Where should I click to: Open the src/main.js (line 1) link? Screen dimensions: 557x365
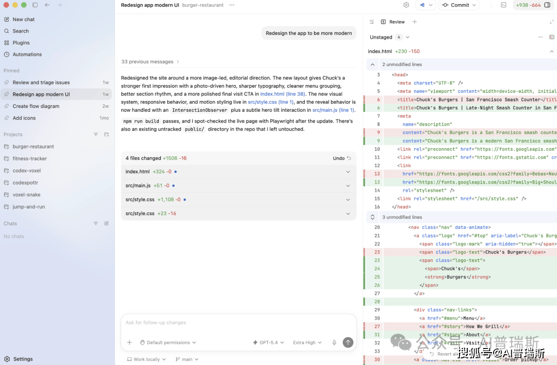(x=333, y=110)
